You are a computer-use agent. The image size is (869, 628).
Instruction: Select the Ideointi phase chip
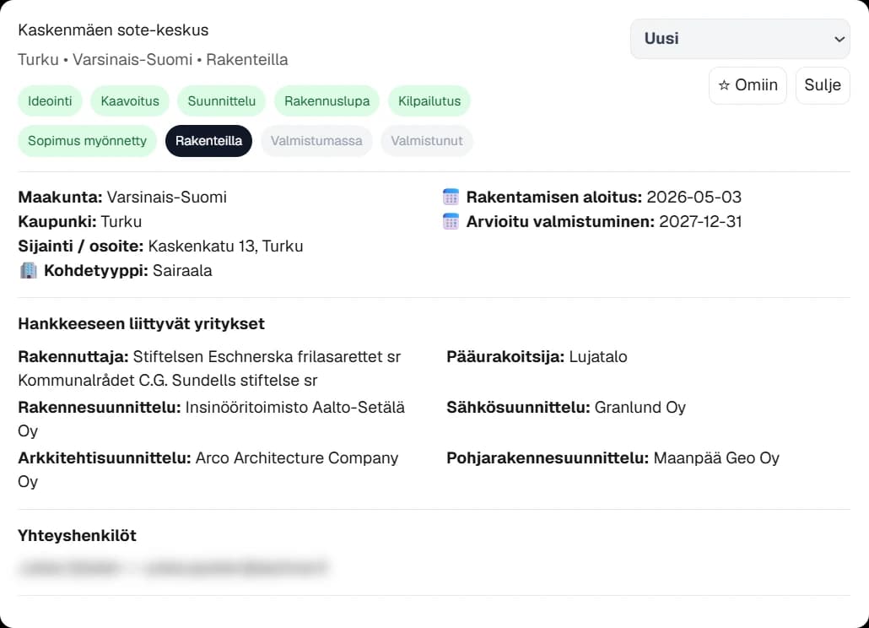point(50,101)
